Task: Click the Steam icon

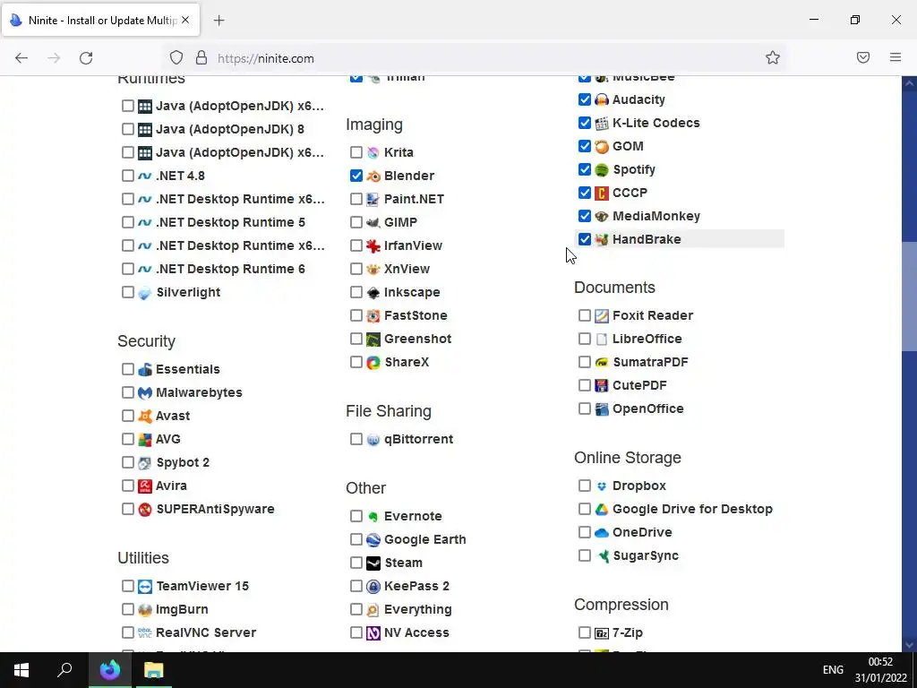Action: pyautogui.click(x=373, y=563)
